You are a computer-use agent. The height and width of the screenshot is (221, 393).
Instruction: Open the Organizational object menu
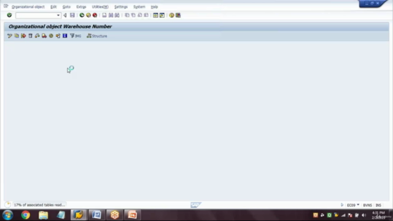pyautogui.click(x=28, y=7)
